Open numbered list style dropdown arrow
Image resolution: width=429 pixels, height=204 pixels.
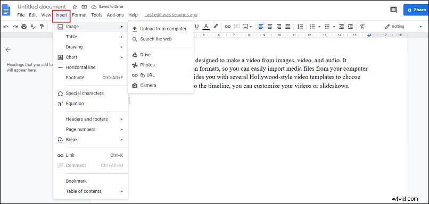[319, 27]
